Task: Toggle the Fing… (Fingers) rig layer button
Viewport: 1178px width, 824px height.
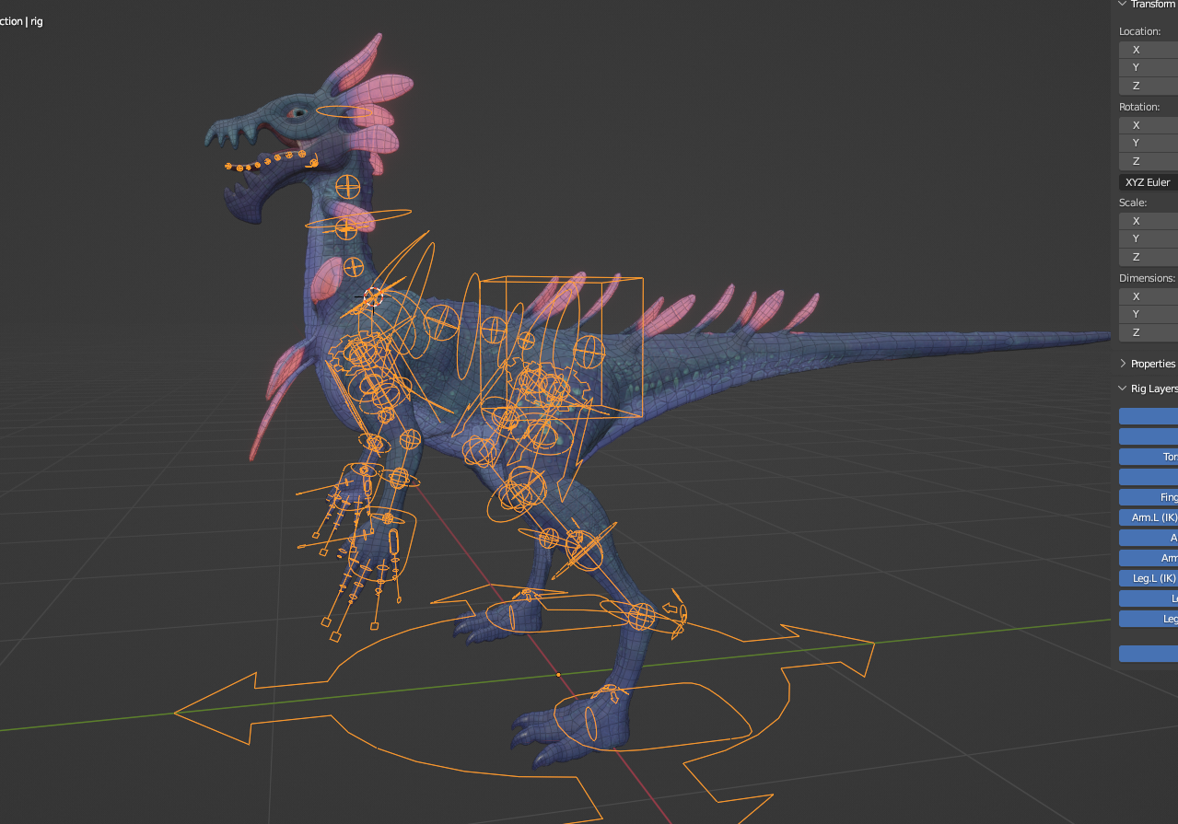Action: tap(1149, 497)
